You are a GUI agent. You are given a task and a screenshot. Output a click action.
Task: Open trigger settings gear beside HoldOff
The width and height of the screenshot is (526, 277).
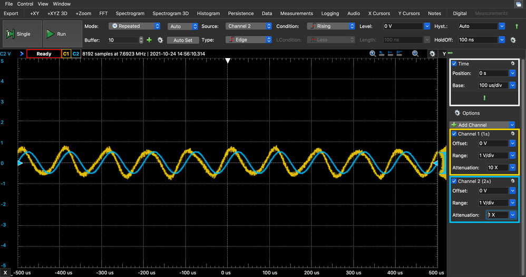(x=513, y=40)
